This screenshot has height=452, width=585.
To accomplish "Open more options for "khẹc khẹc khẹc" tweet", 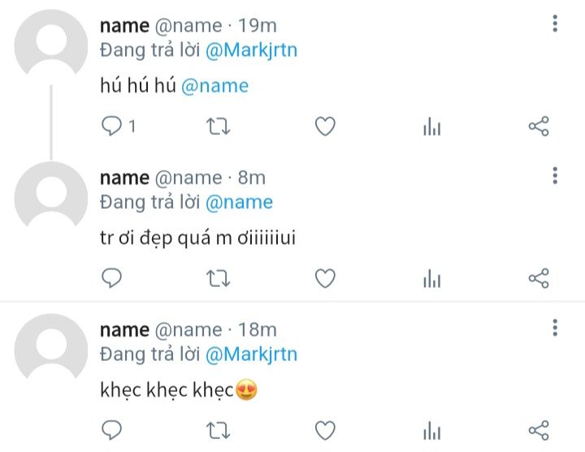I will [555, 328].
